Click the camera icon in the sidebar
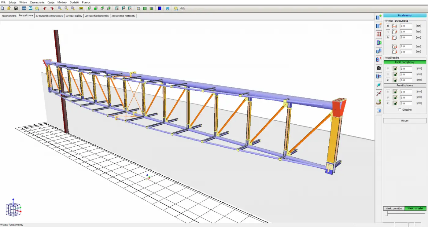The image size is (428, 227). click(379, 68)
